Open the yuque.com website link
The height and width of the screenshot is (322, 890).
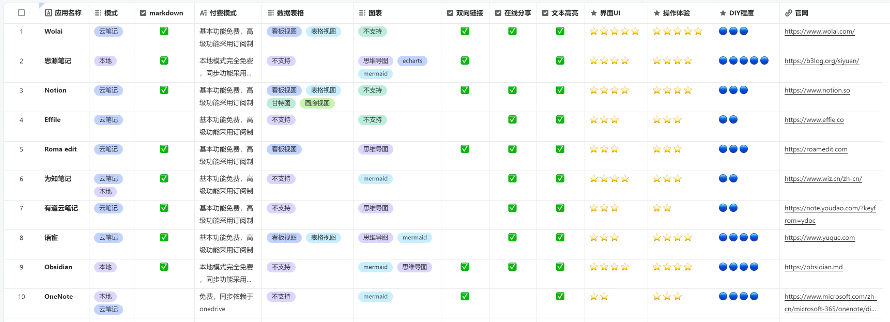click(x=819, y=238)
